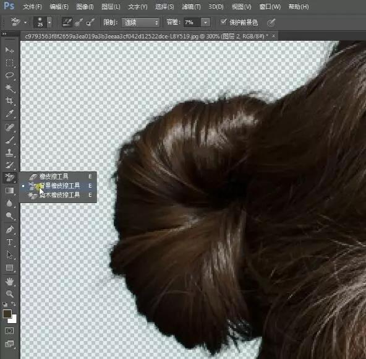This screenshot has width=366, height=359.
Task: Select the Rectangular Marquee tool
Action: [x=9, y=63]
